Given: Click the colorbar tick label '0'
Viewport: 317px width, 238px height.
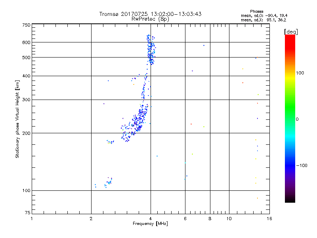Looking at the screenshot, I should tap(297, 119).
